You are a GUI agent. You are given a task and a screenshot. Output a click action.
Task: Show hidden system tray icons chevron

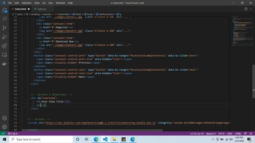coord(213,139)
